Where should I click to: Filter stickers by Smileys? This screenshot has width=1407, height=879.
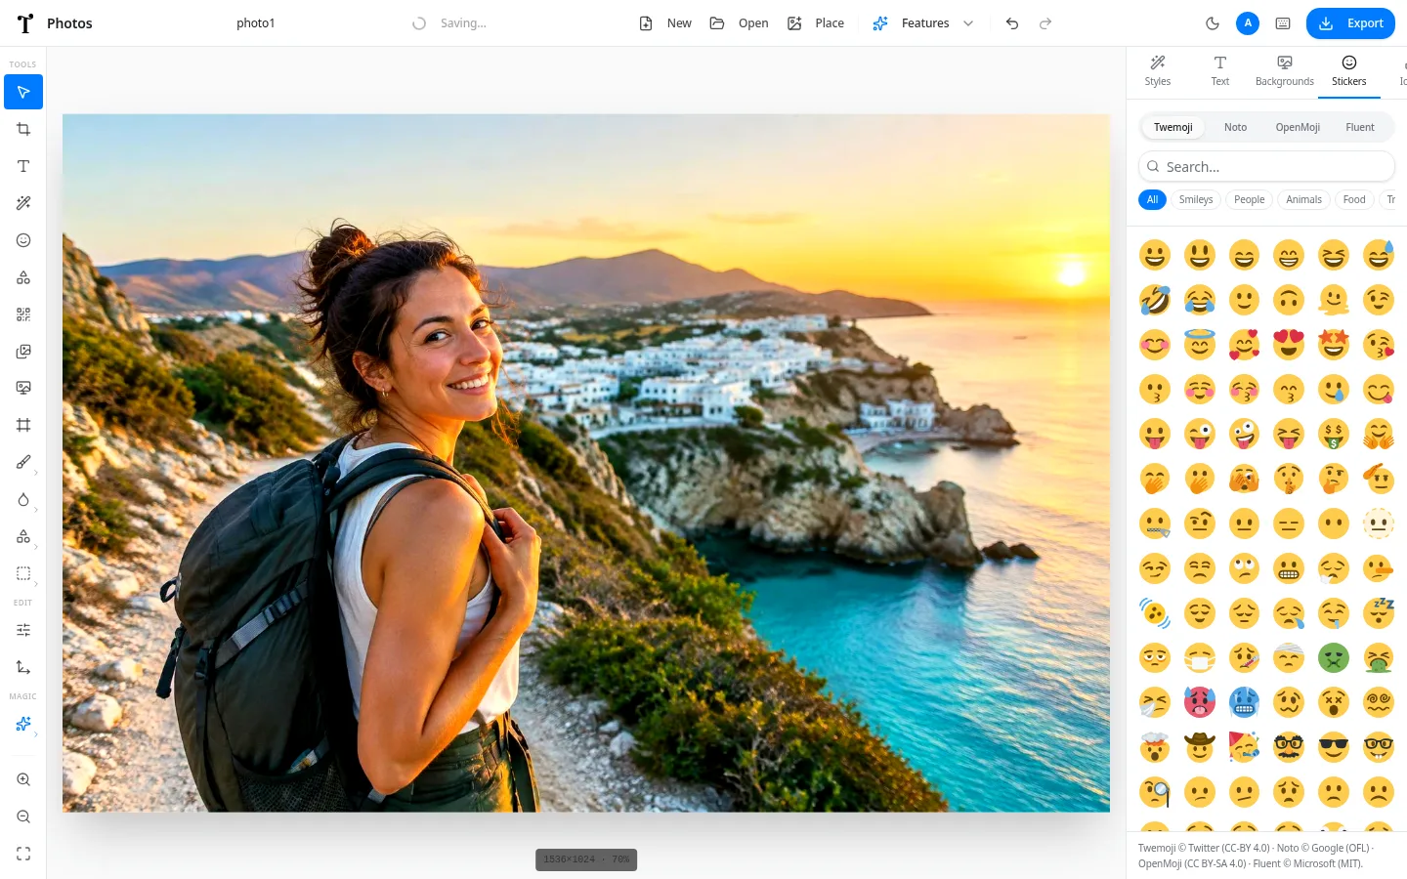(x=1196, y=199)
